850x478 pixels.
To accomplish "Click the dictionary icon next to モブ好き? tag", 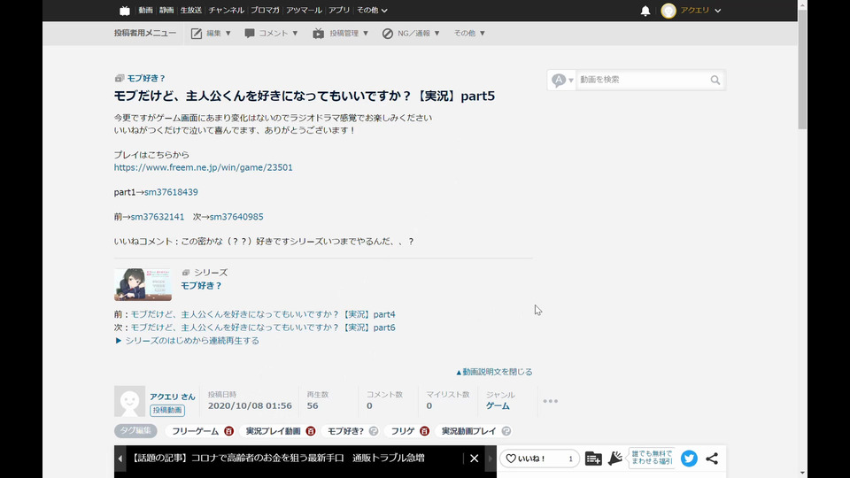I will [374, 431].
